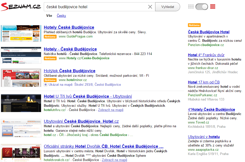Open the Hotel 4* Frankův dvůr ad
Viewport: 245px width, 162px height.
(x=206, y=55)
